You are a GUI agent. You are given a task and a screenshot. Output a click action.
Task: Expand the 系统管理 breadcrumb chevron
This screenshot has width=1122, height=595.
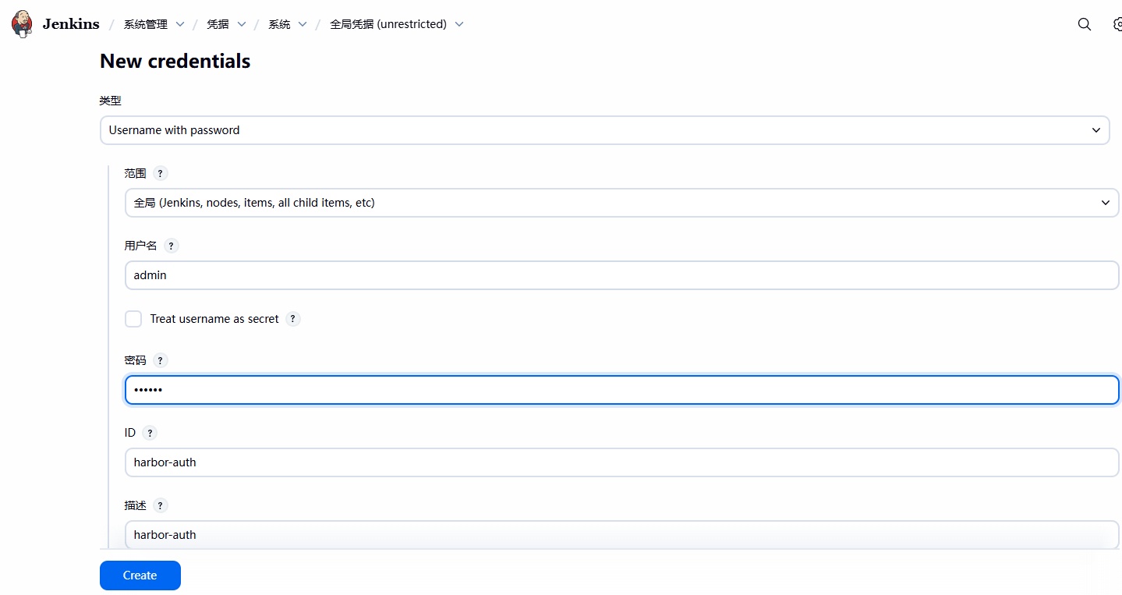click(x=180, y=24)
